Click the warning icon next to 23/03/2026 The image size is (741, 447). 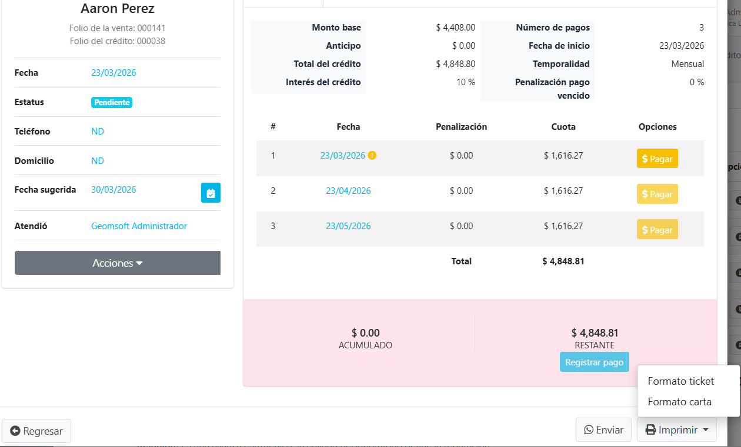tap(372, 156)
